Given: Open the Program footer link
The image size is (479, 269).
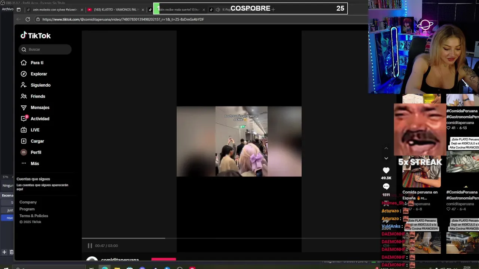Looking at the screenshot, I should tap(27, 209).
